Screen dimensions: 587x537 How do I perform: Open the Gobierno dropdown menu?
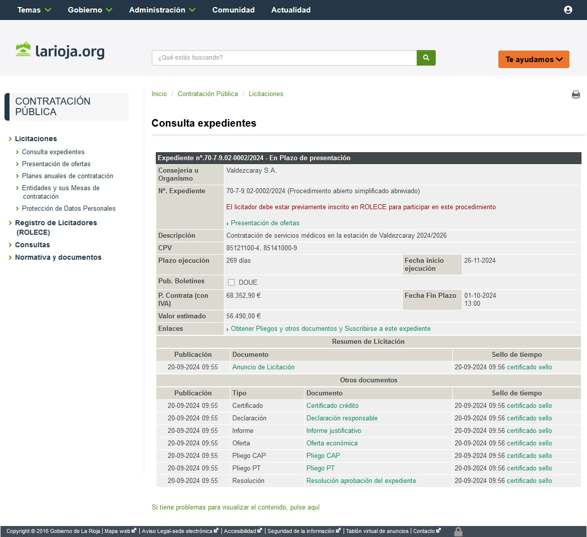pos(90,10)
